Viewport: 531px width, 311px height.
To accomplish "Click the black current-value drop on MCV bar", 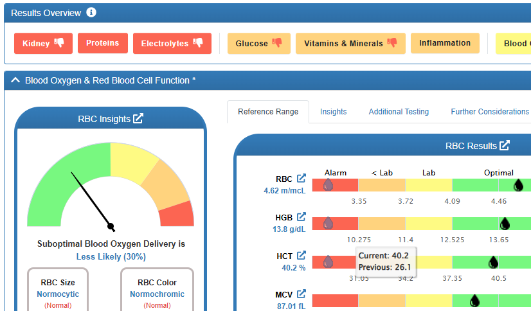I will tap(475, 301).
